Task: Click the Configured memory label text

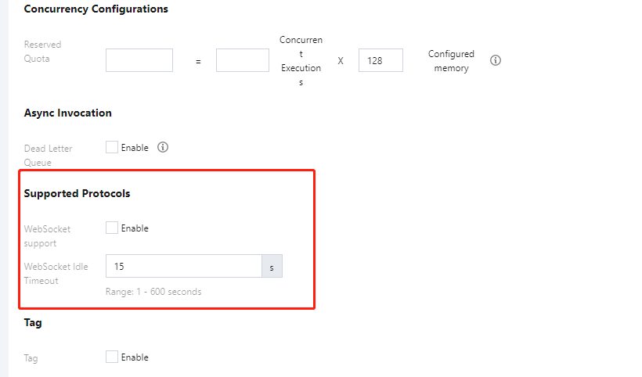Action: pyautogui.click(x=451, y=61)
